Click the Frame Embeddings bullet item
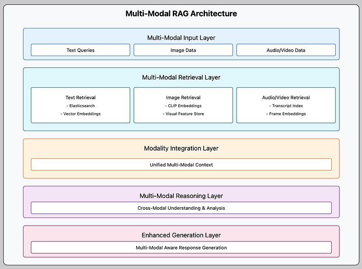This screenshot has width=362, height=269. coord(286,114)
